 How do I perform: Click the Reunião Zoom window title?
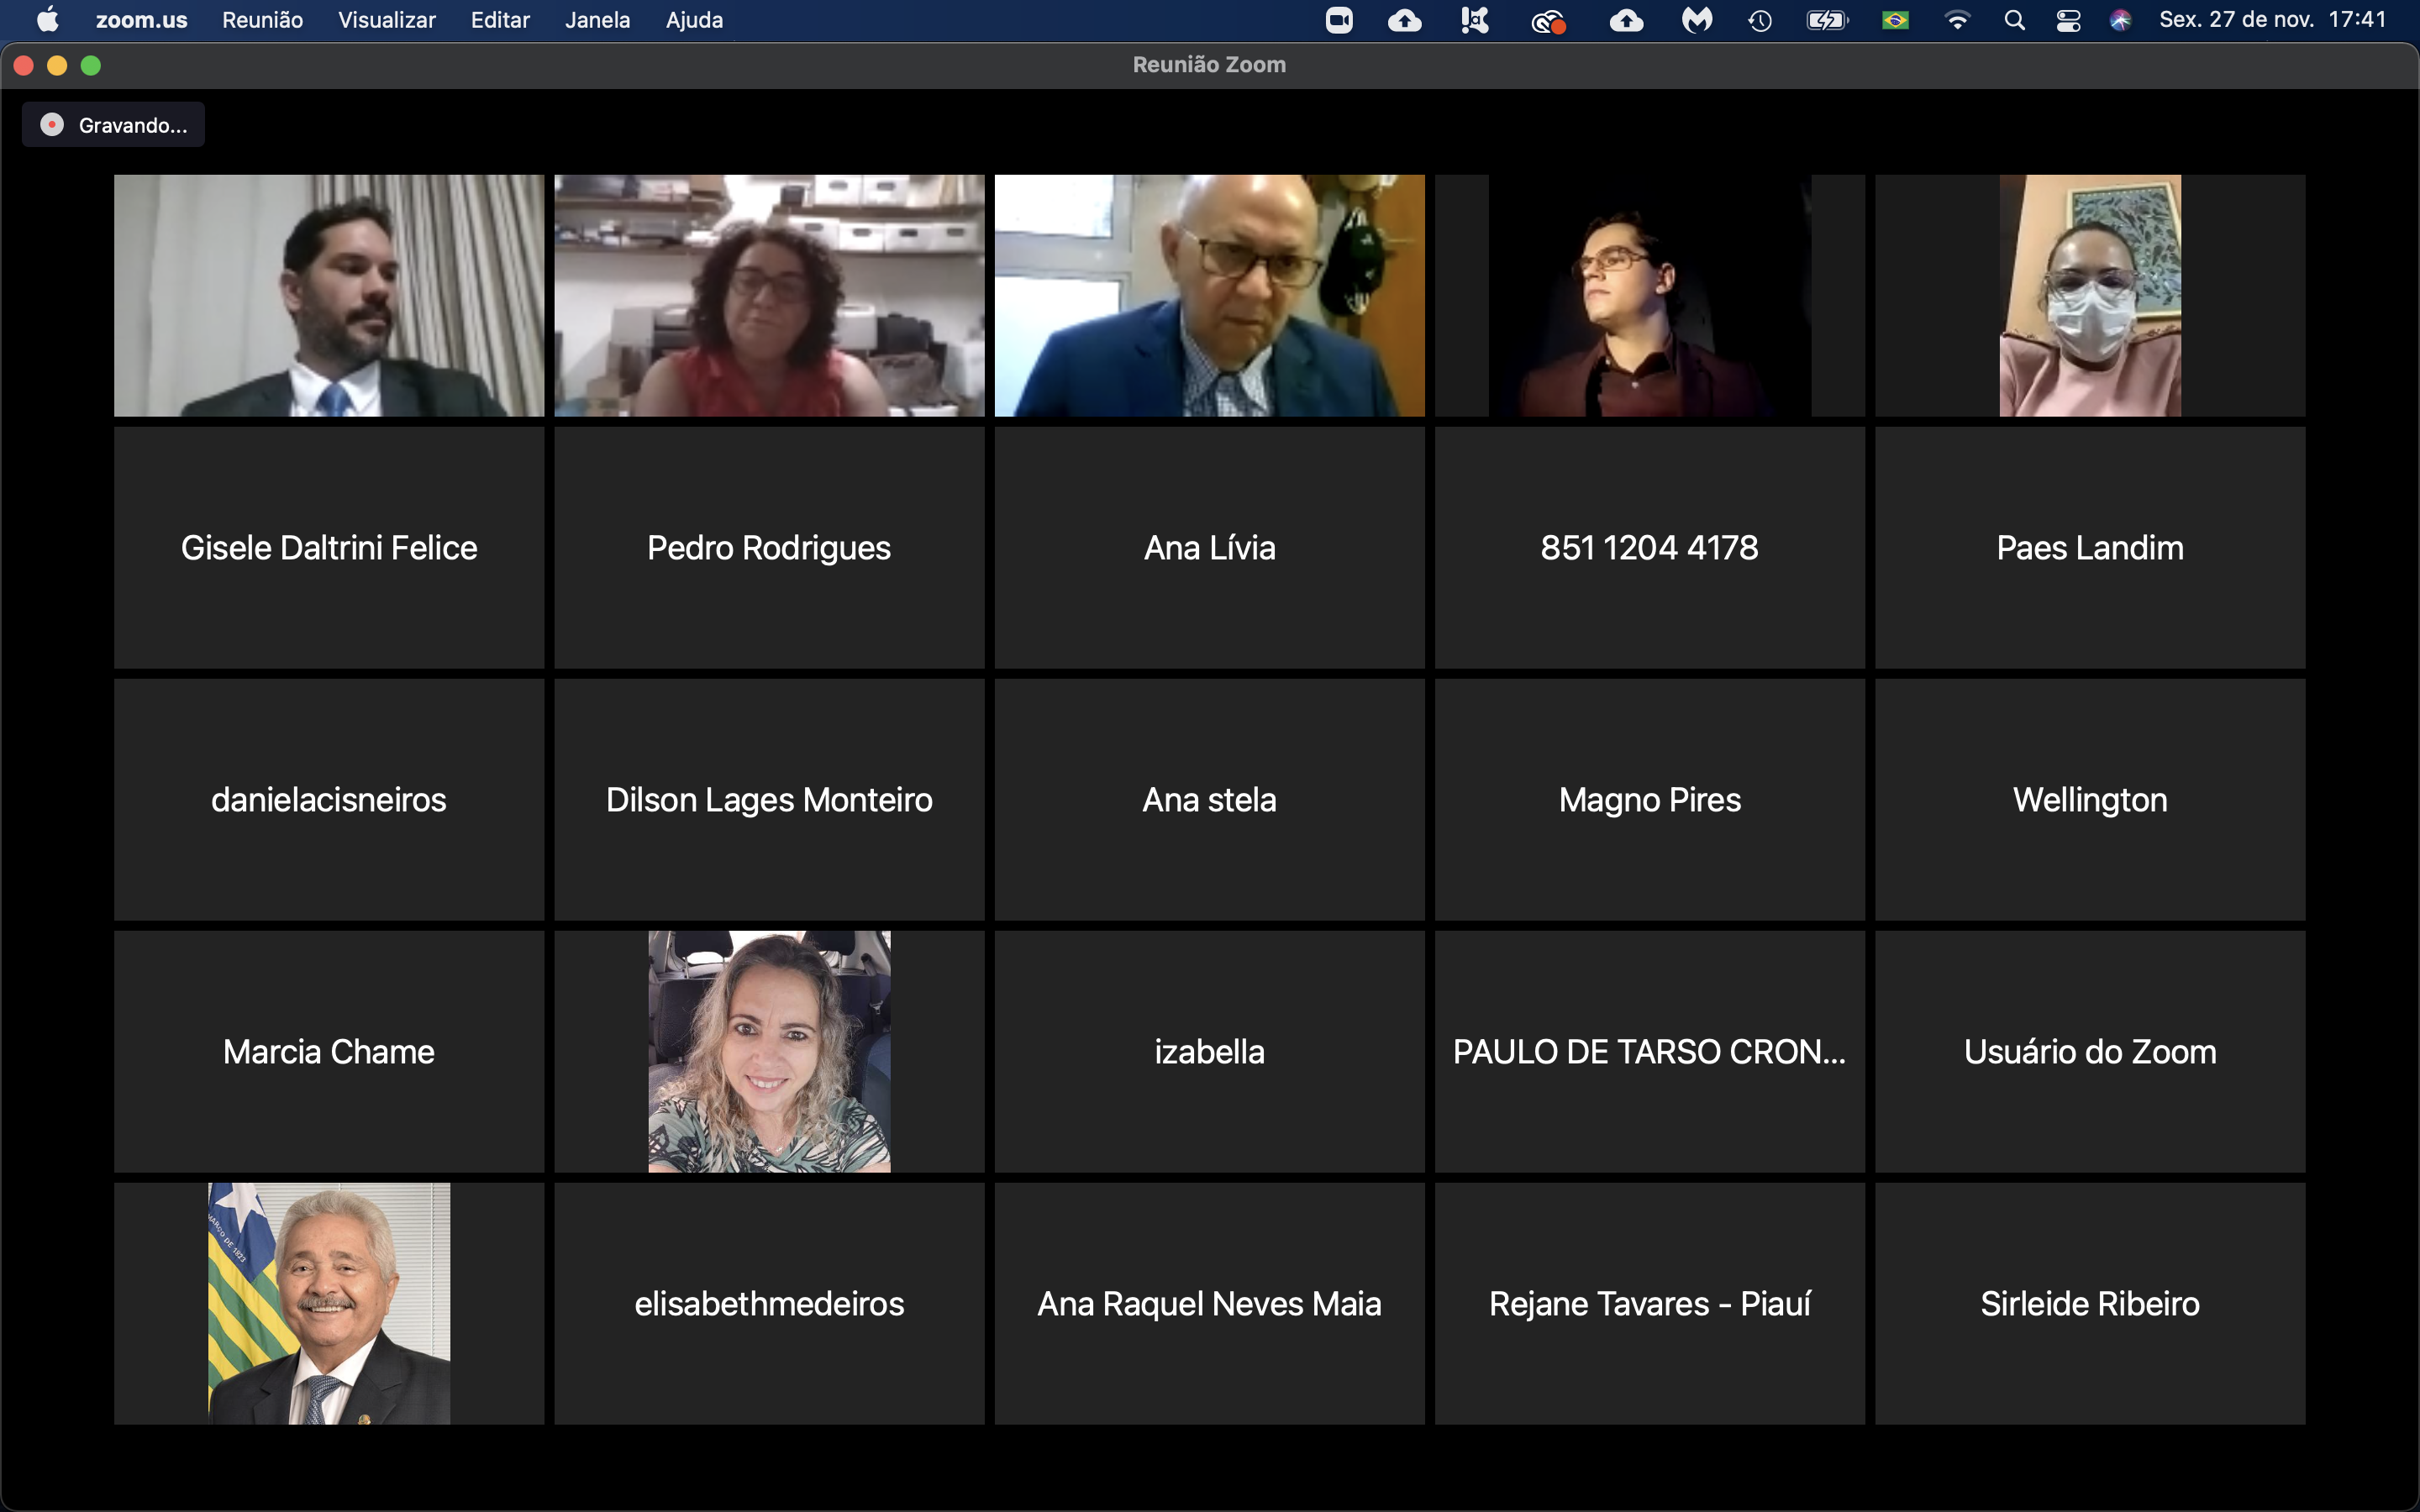click(x=1209, y=65)
